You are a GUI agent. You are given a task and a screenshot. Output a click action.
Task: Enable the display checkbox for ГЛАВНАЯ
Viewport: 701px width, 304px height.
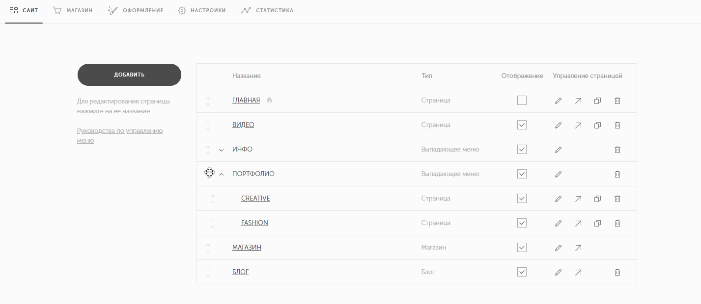tap(522, 101)
